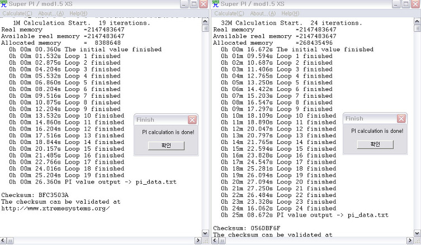
Task: Click the left window horizontal scrollbar thumb
Action: [10, 241]
